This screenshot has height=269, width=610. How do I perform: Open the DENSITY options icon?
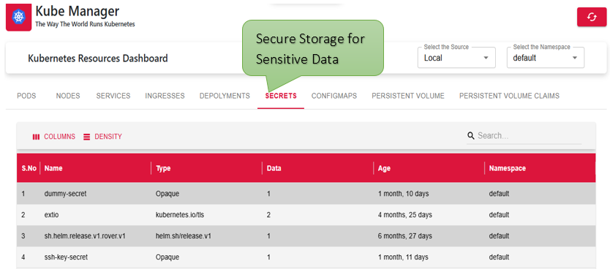[x=87, y=137]
